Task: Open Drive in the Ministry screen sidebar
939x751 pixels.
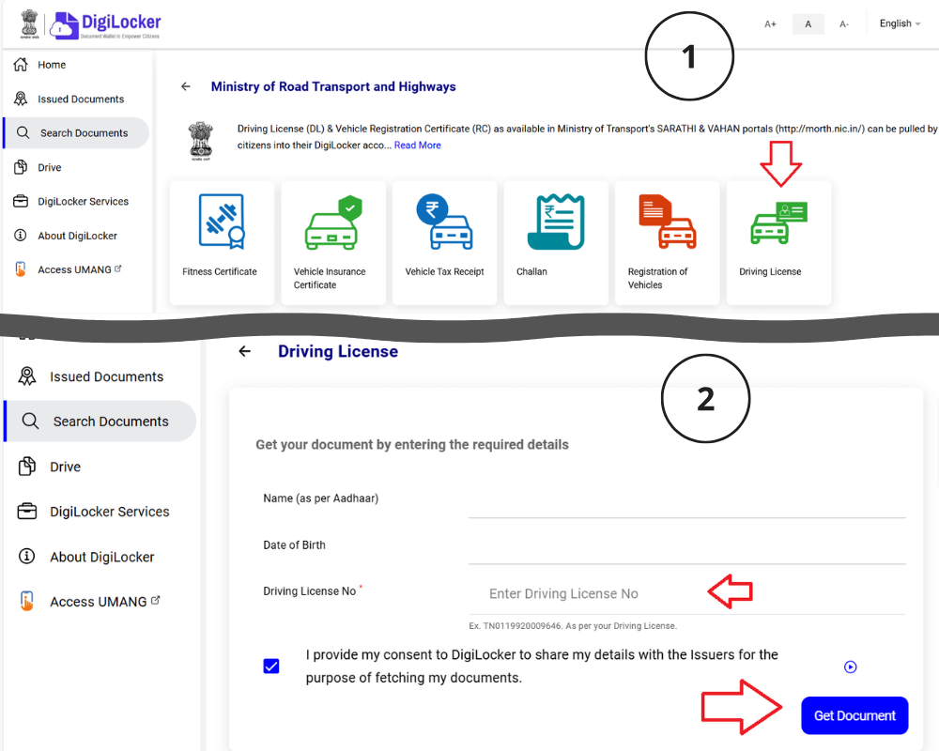Action: click(38, 167)
